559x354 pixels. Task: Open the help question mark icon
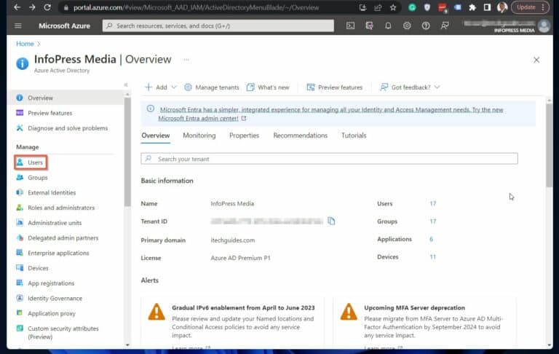426,25
